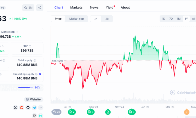Select the Market cap chart toggle
The width and height of the screenshot is (196, 118).
(77, 19)
